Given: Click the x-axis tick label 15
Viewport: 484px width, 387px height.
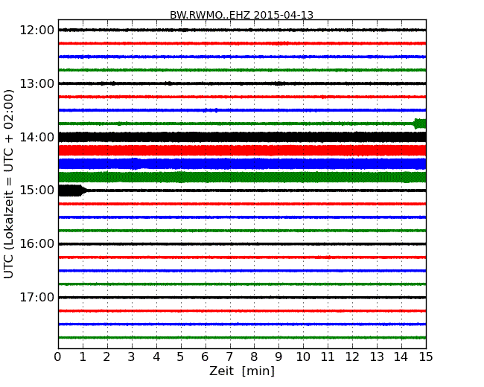Looking at the screenshot, I should 426,357.
